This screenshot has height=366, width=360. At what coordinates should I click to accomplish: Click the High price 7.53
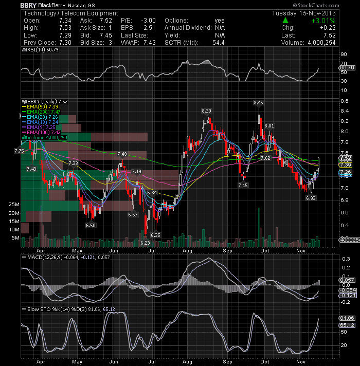pos(65,28)
